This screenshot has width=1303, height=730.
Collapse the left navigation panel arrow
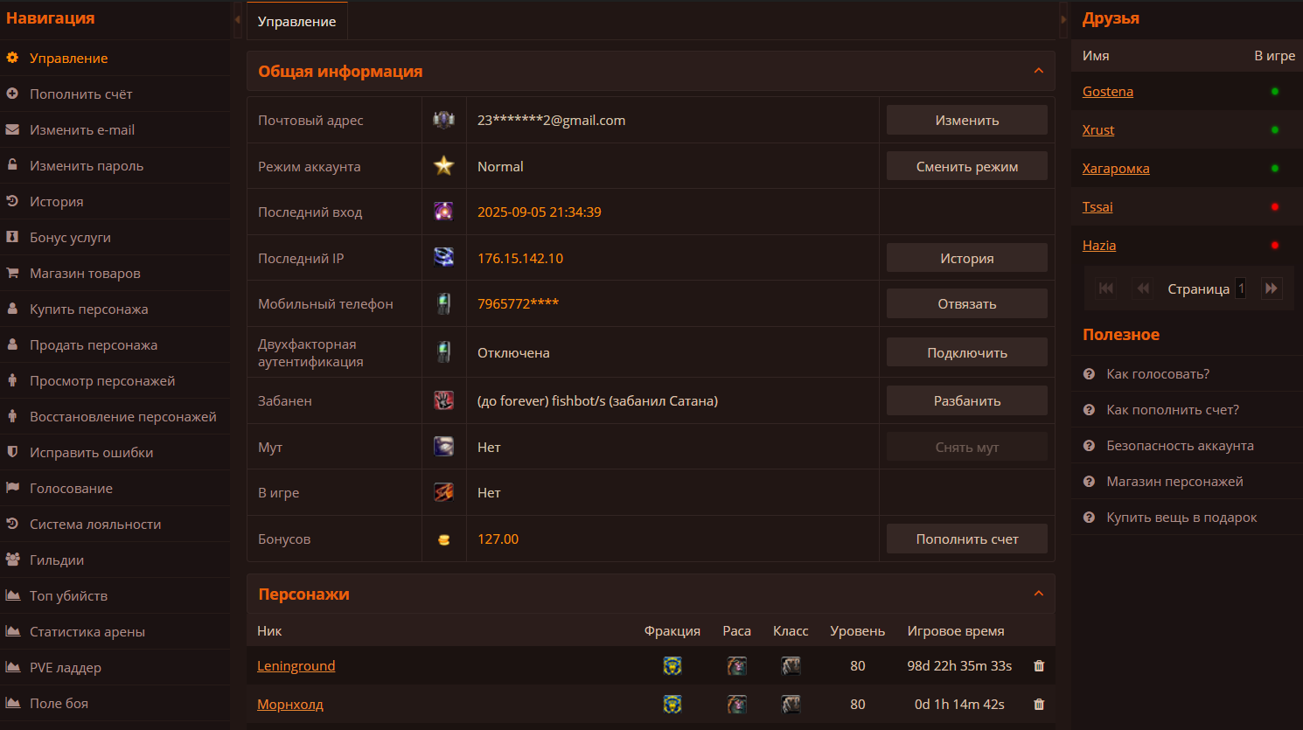237,19
